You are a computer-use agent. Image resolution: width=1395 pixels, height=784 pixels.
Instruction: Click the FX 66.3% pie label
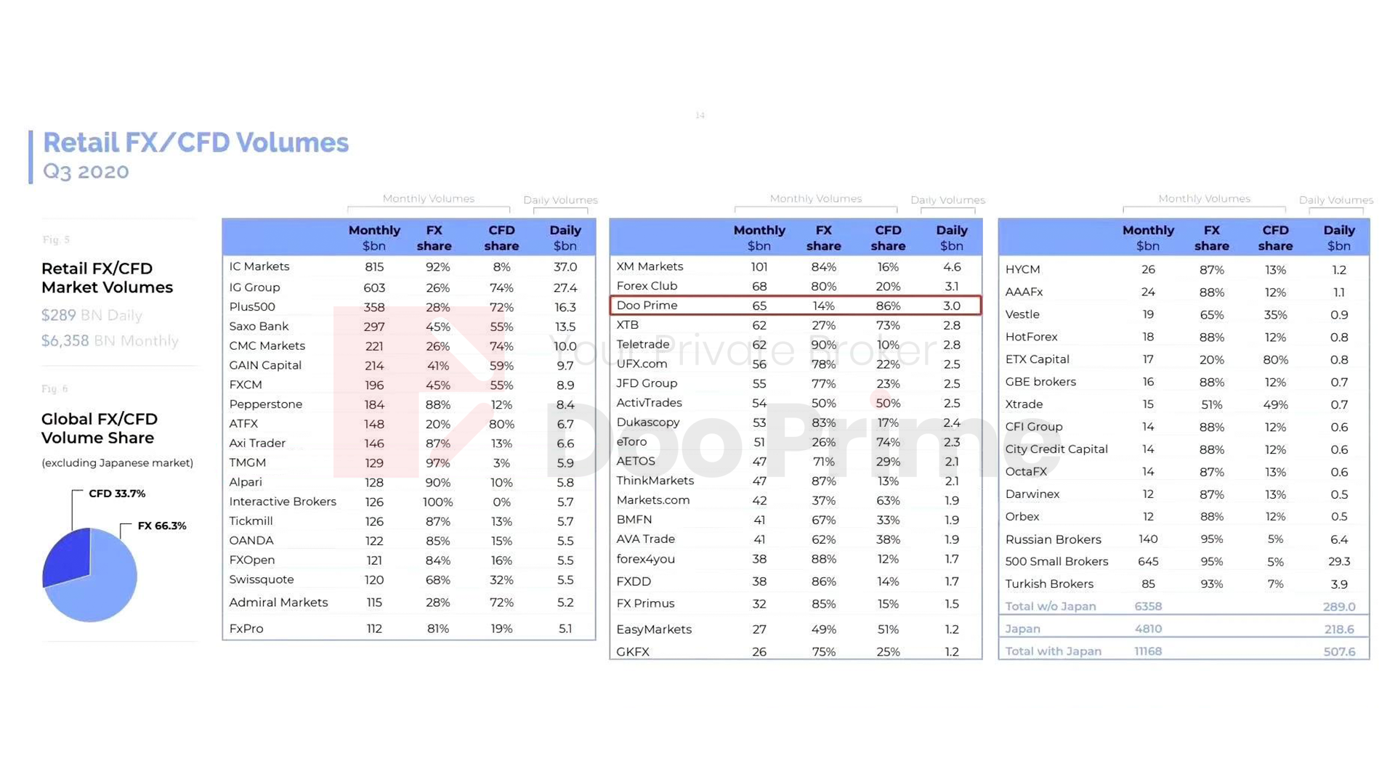point(162,526)
